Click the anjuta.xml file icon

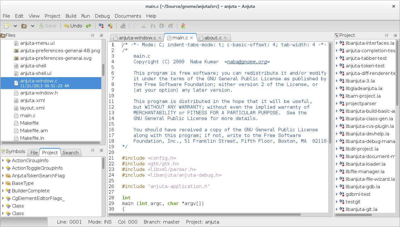[16, 100]
